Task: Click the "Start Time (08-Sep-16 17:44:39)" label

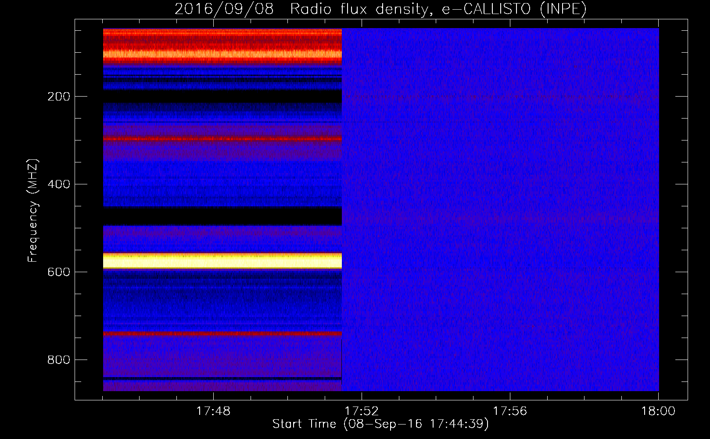Action: pos(380,424)
